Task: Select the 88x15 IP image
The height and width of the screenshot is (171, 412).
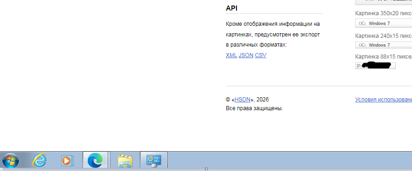Action: coord(375,65)
